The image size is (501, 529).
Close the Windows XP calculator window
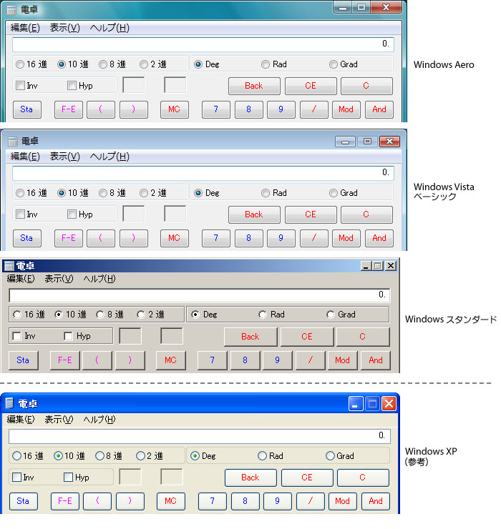tap(389, 403)
